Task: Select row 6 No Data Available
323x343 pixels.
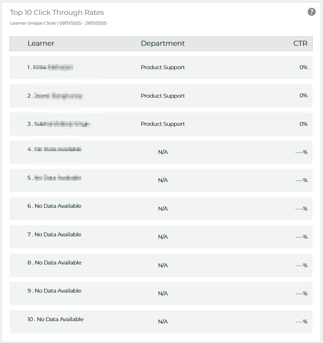Action: click(x=58, y=206)
